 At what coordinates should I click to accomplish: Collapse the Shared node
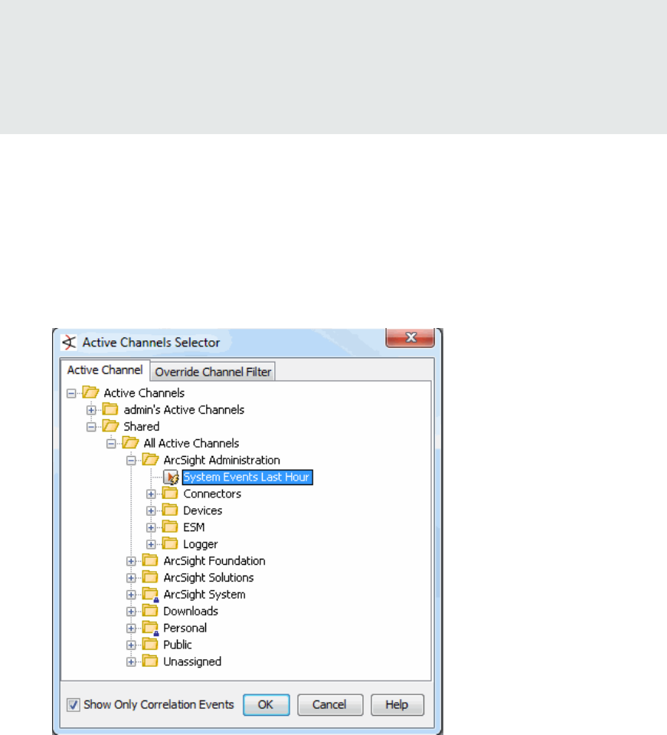click(x=91, y=427)
